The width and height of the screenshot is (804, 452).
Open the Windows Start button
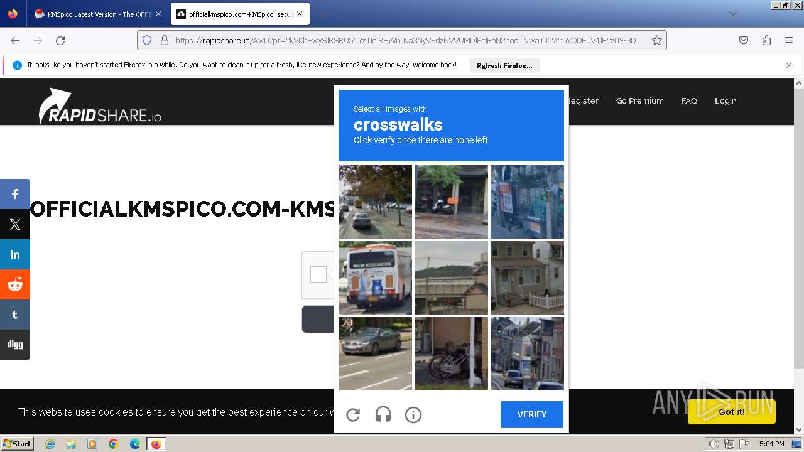(x=18, y=444)
